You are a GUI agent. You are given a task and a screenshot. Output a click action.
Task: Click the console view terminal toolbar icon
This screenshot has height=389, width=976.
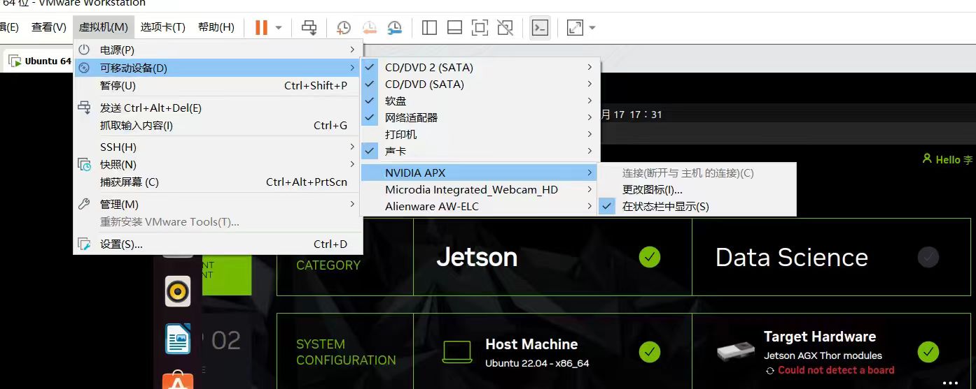pyautogui.click(x=540, y=28)
